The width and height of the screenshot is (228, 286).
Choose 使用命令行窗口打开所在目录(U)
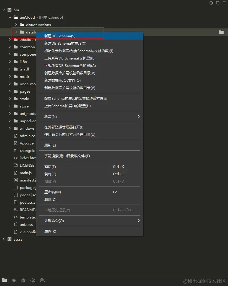click(x=89, y=135)
